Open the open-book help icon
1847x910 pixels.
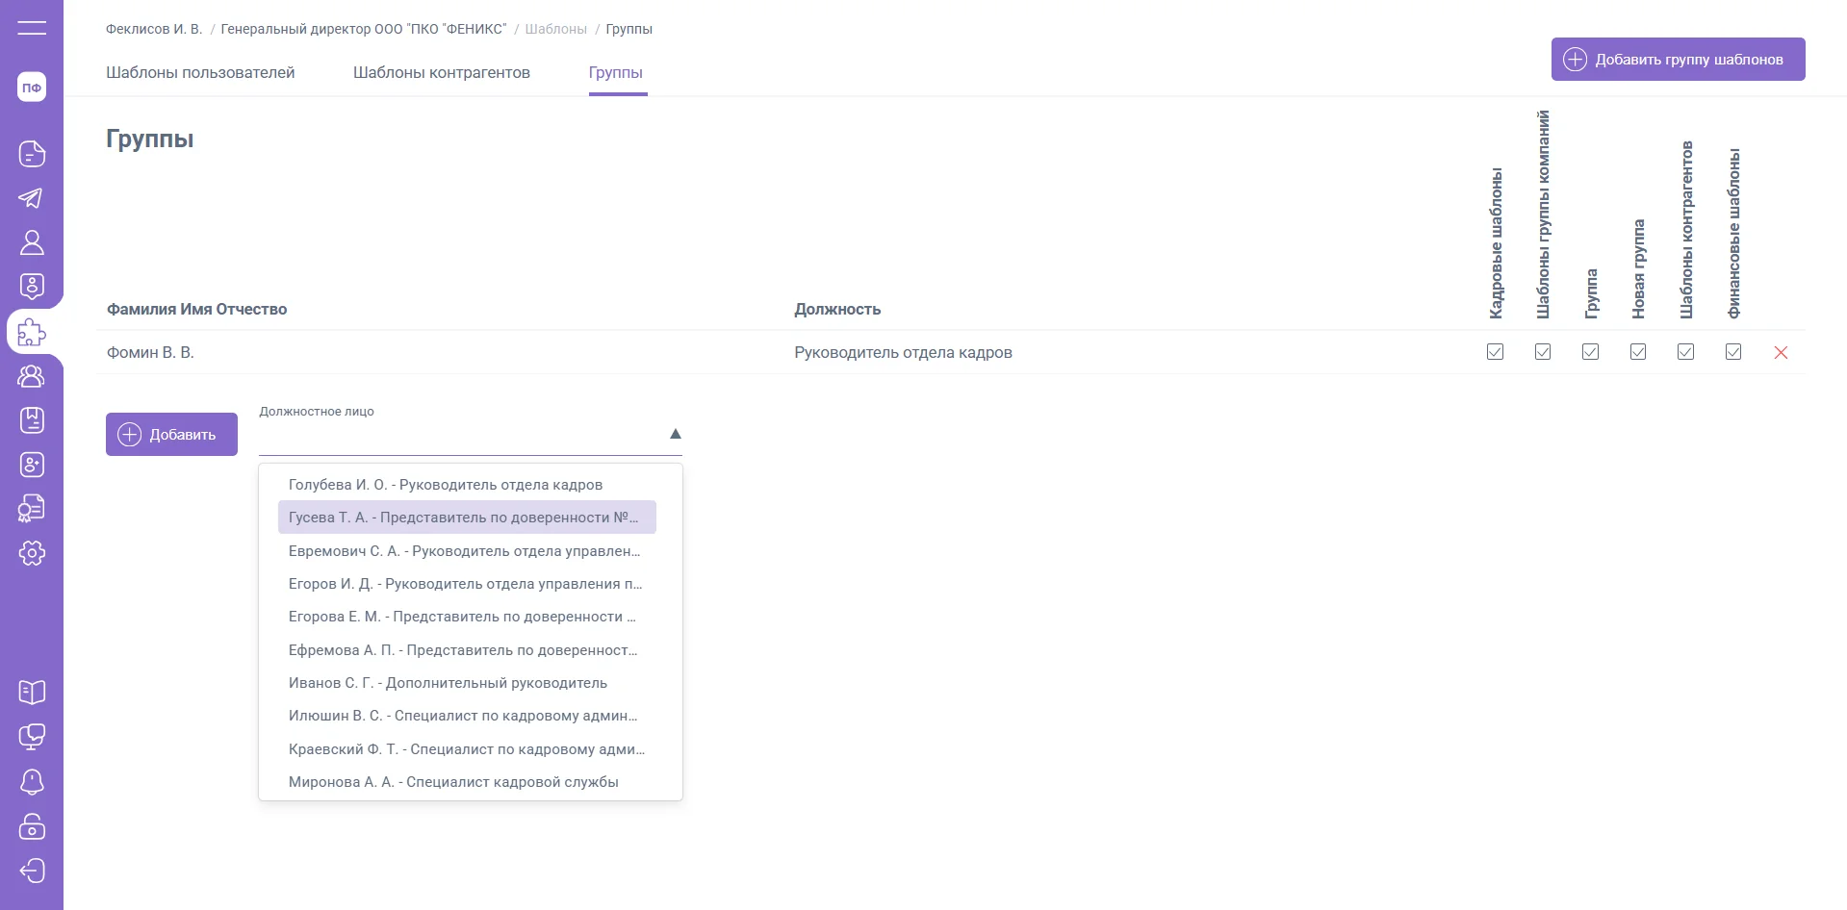[32, 693]
